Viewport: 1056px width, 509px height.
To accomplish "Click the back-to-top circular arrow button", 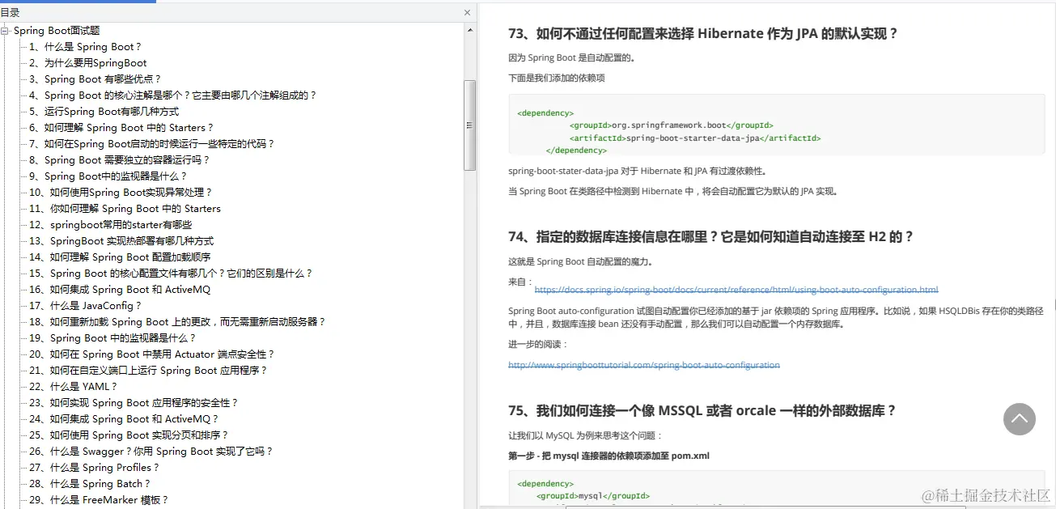I will pyautogui.click(x=1019, y=419).
